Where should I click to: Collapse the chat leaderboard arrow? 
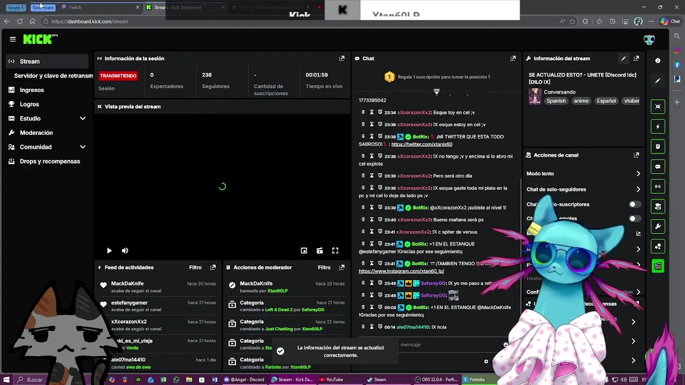point(437,92)
